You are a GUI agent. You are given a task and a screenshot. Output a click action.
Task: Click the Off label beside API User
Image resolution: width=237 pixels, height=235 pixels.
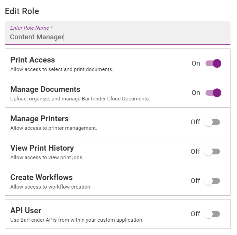(x=195, y=214)
